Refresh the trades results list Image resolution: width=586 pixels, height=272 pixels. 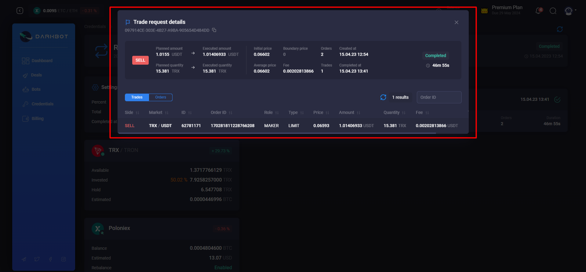tap(383, 97)
